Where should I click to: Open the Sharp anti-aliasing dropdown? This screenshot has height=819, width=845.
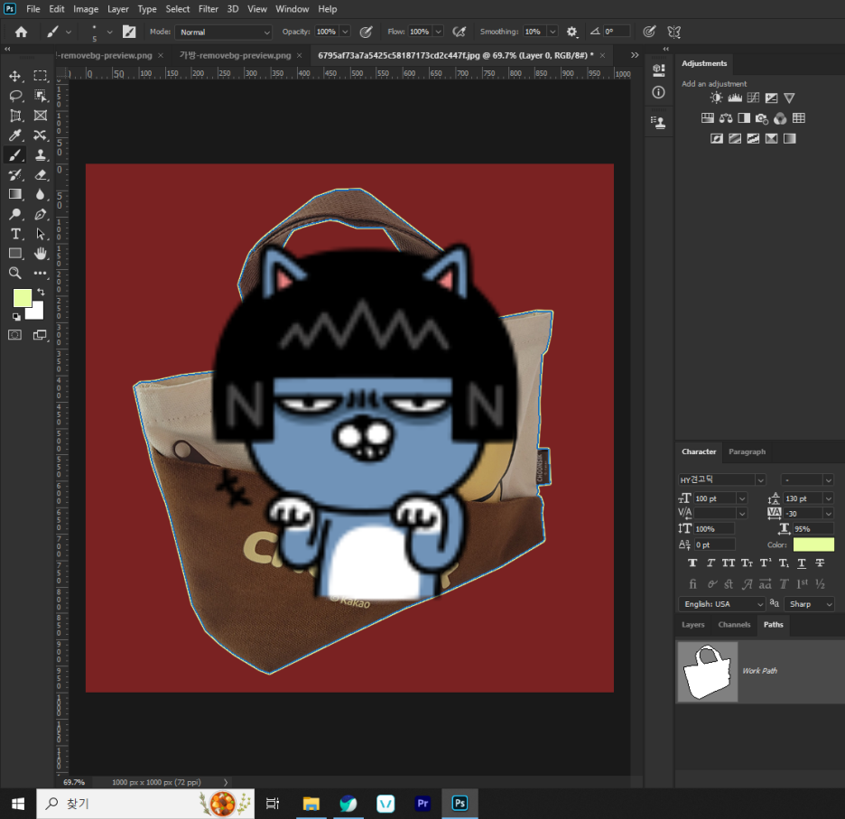(810, 604)
